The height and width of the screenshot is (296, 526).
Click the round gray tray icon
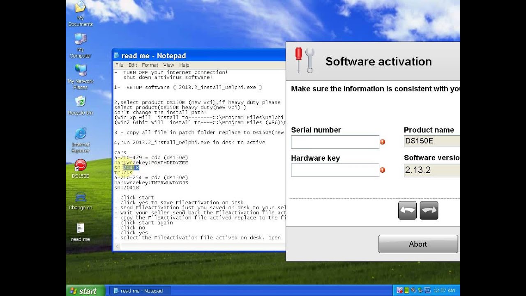(413, 291)
